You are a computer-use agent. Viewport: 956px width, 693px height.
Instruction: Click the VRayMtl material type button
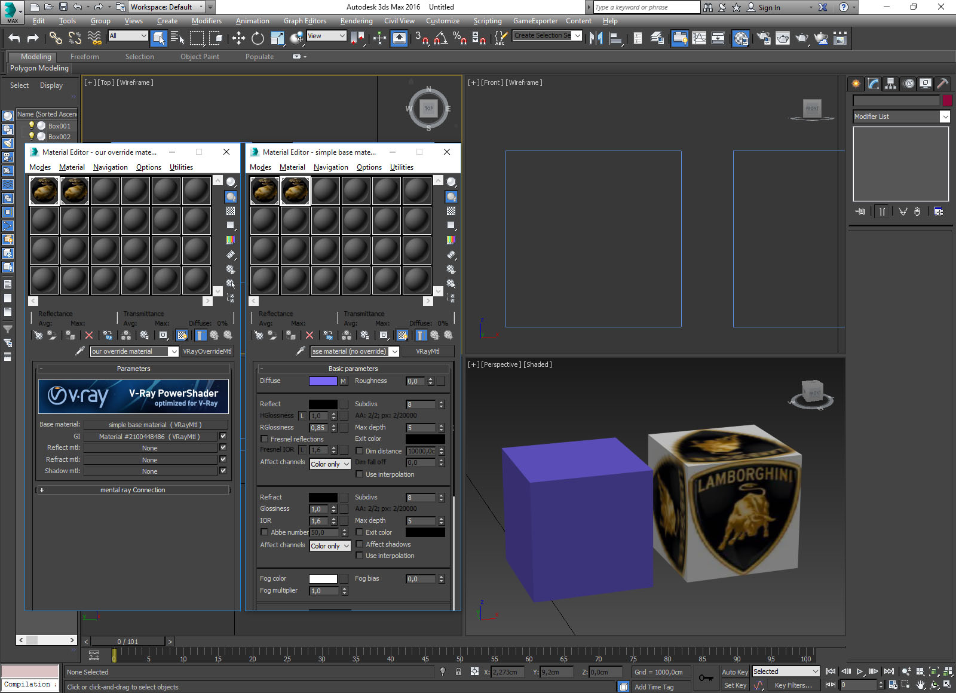point(427,351)
